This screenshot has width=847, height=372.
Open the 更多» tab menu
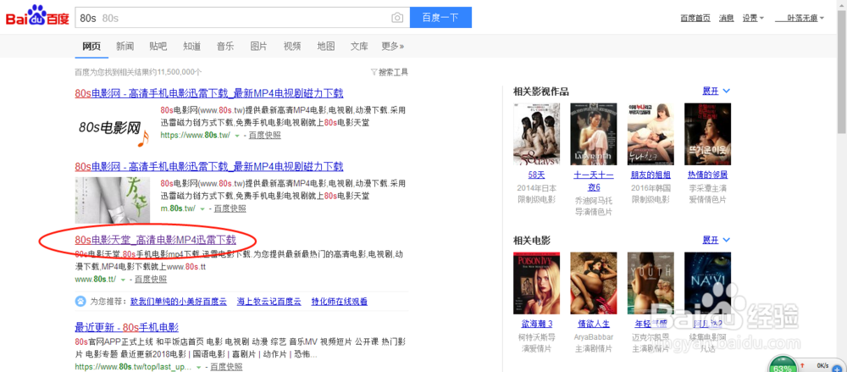click(393, 46)
